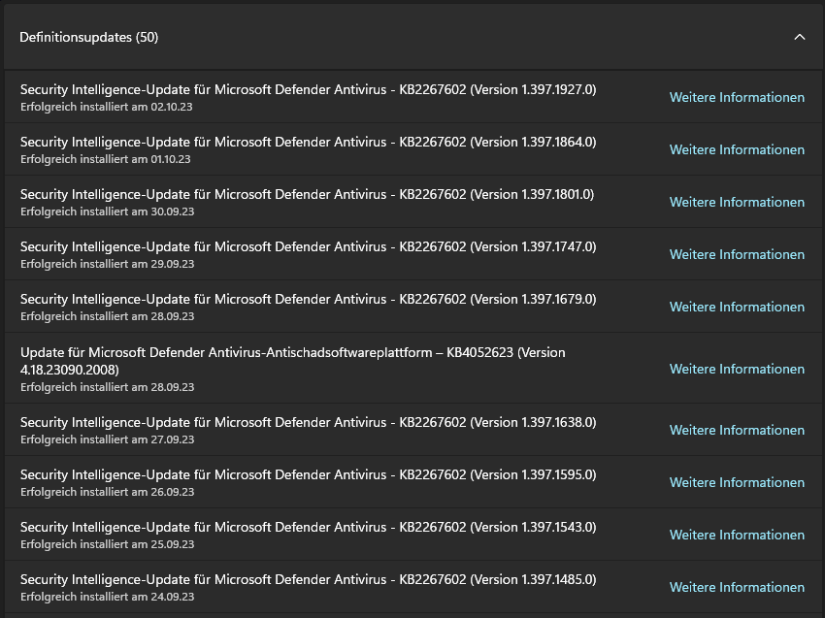
Task: Select update title with Version 1.397.1927.0
Action: [309, 89]
